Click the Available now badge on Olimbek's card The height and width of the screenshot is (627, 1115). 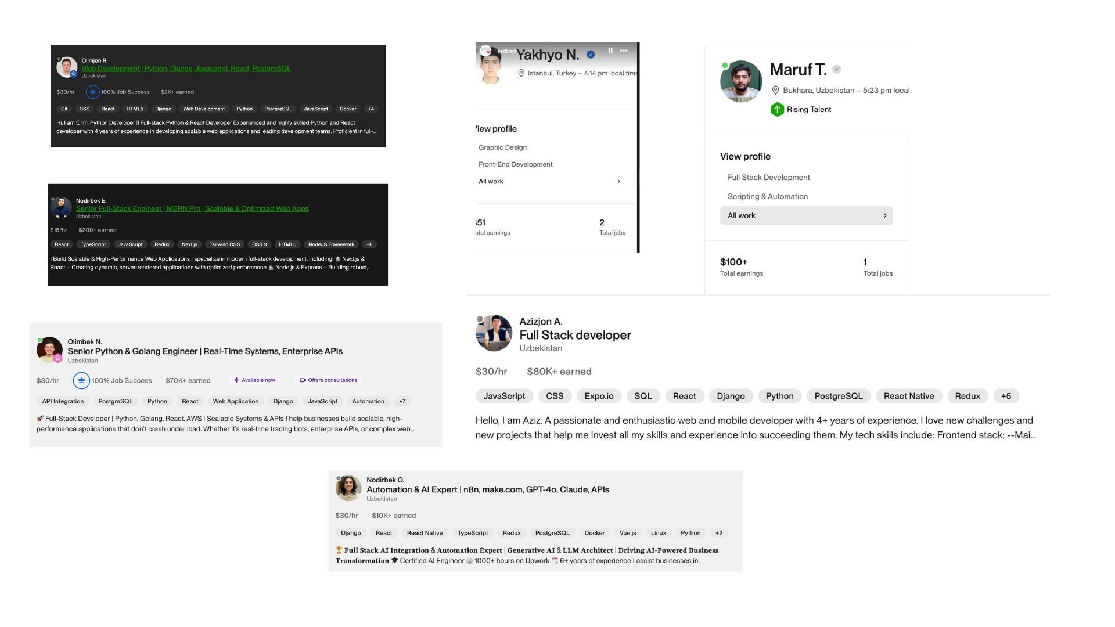pos(254,380)
